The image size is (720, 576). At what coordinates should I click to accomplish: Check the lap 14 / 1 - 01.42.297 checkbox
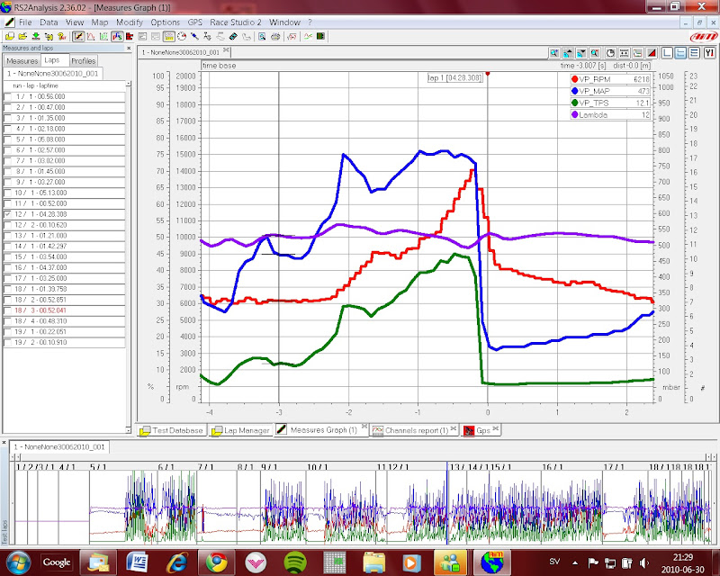(x=8, y=247)
